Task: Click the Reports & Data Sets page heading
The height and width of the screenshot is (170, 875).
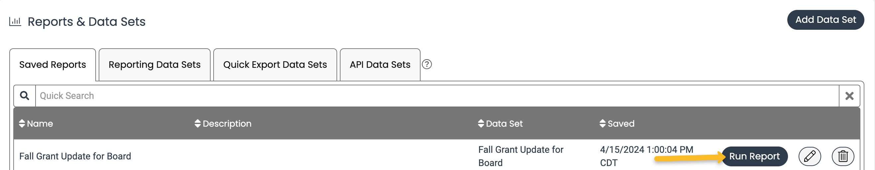Action: (x=87, y=21)
